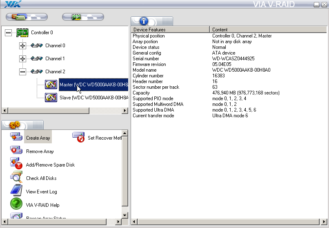329x228 pixels.
Task: Click the Set Recover Method icon
Action: click(x=78, y=137)
